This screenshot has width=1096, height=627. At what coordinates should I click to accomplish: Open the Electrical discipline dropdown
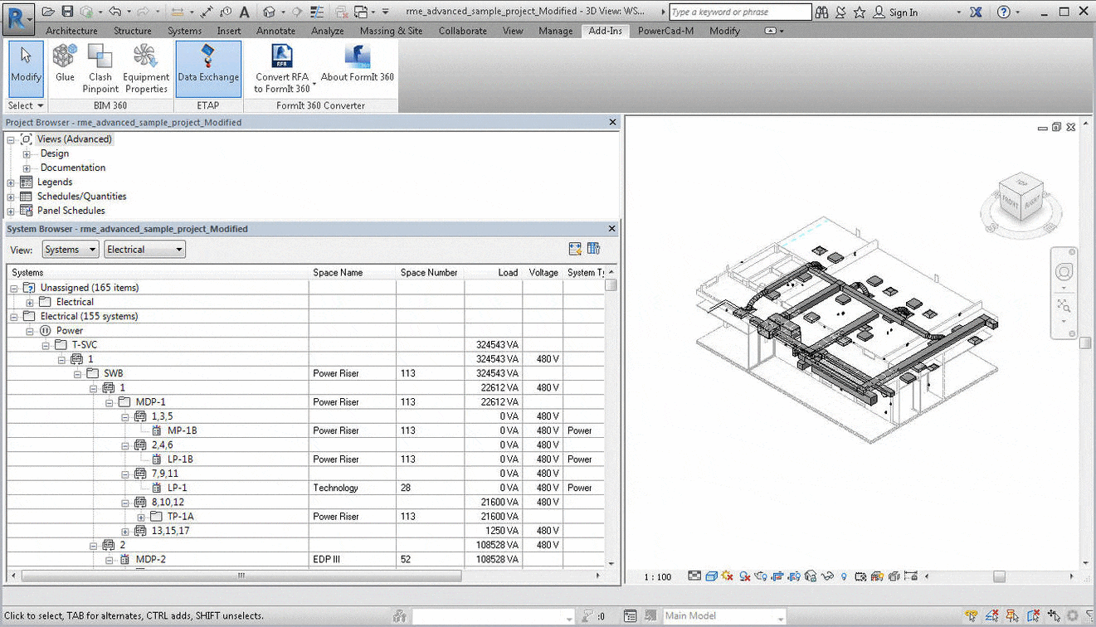(144, 250)
